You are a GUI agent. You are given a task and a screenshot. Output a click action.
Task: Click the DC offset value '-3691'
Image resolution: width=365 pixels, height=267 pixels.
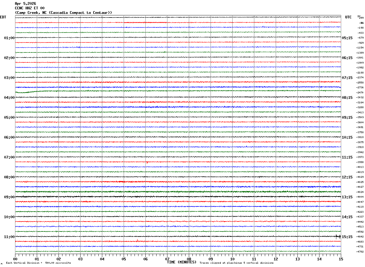(360, 127)
